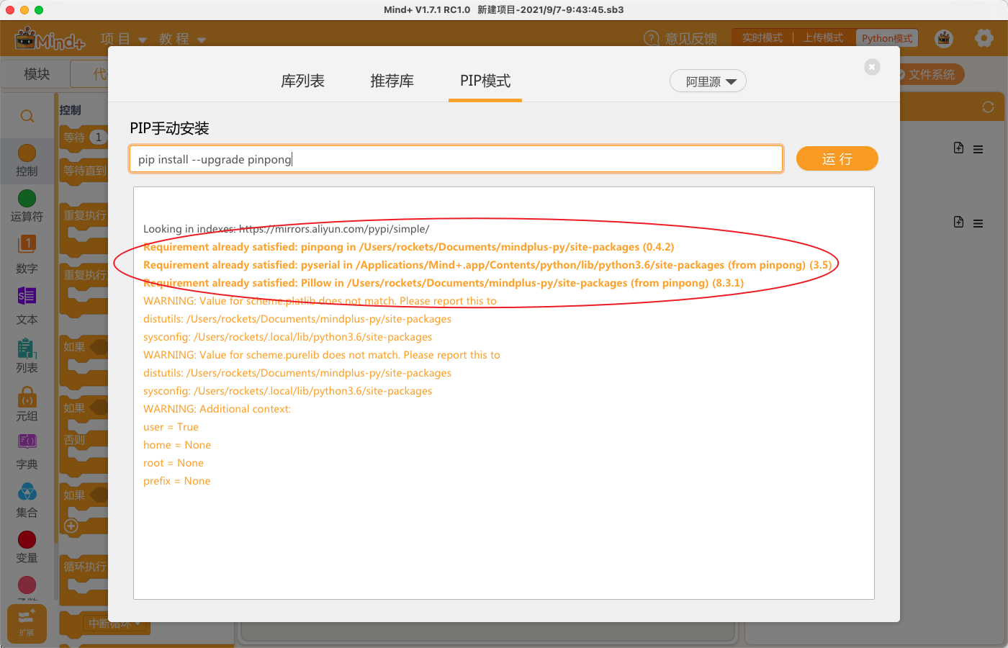Switch to the 库列表 tab
Image resolution: width=1008 pixels, height=648 pixels.
coord(302,81)
